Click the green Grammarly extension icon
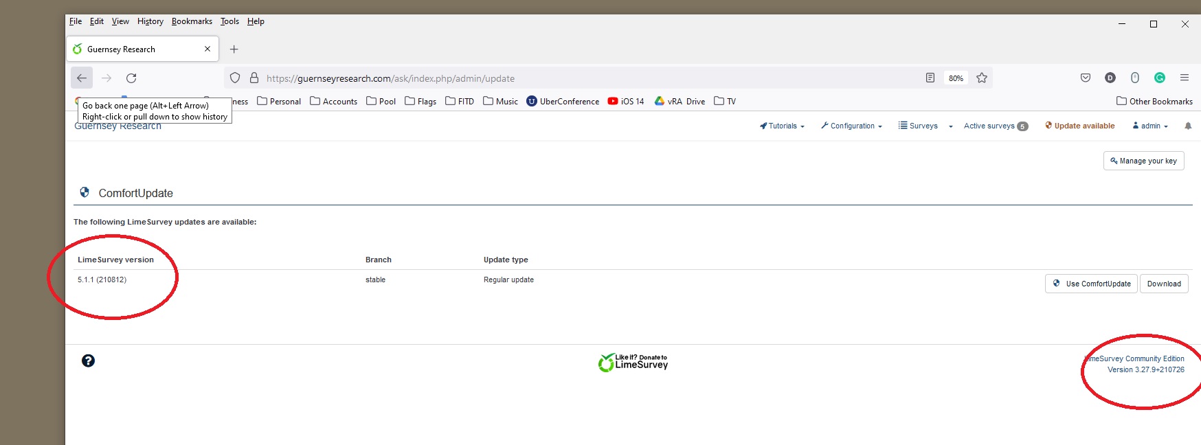Screen dimensions: 1201x445 tap(1160, 78)
